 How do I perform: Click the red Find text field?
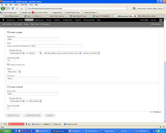coord(16,124)
